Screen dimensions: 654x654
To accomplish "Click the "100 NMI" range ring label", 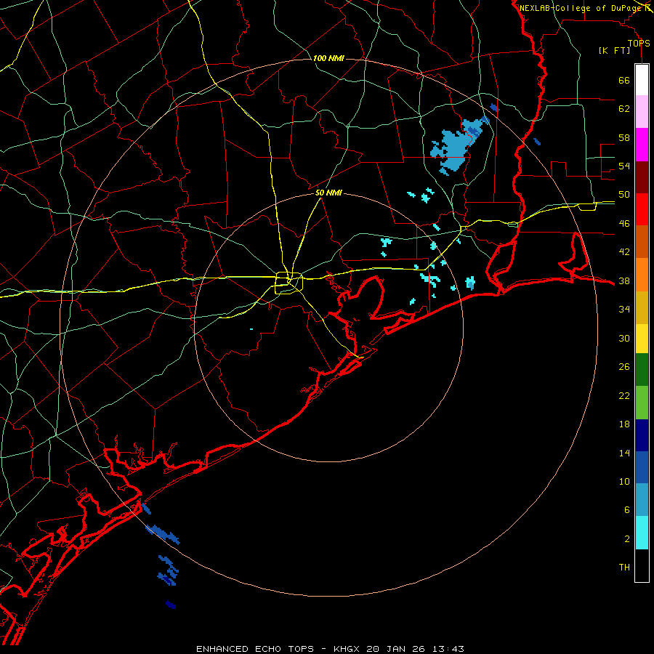I will 328,58.
